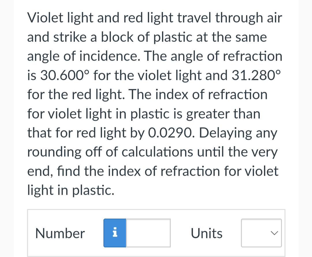Click the Number label
Screen dimensions: 312x257
coord(60,233)
